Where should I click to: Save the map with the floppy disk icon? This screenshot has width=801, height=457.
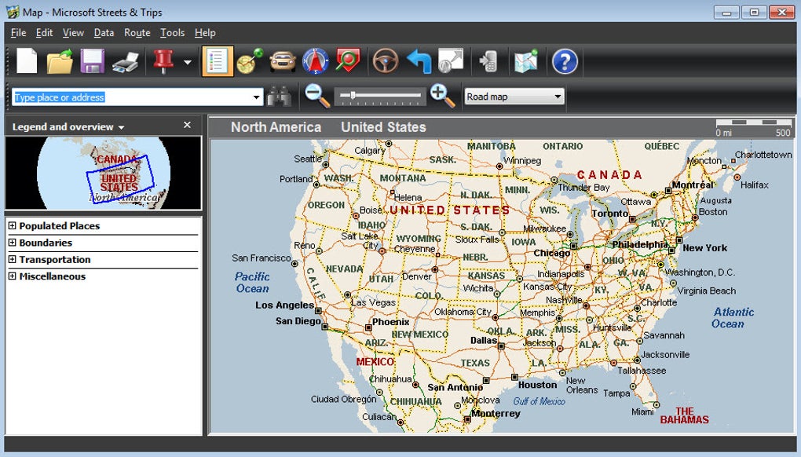(x=93, y=61)
